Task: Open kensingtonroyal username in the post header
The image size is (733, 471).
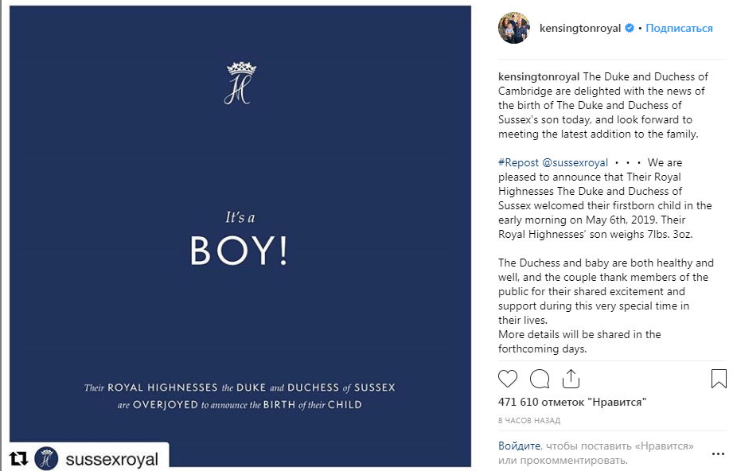Action: (x=580, y=28)
